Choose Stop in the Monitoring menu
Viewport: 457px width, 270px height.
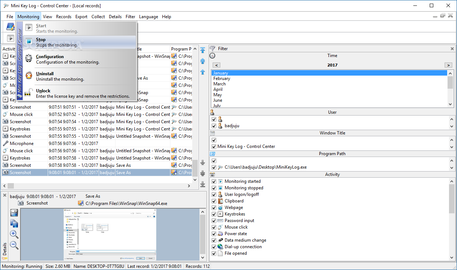pos(80,42)
